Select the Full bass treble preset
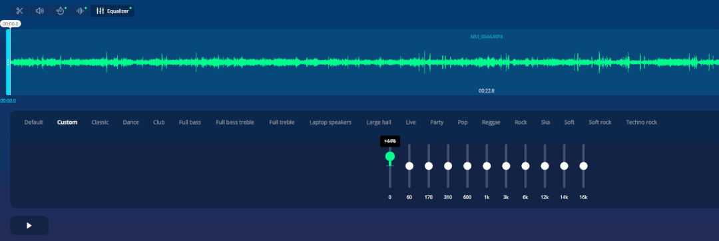This screenshot has height=241, width=719. (x=235, y=122)
